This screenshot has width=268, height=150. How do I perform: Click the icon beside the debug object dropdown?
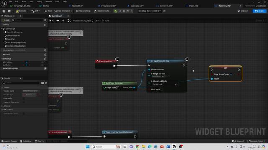[x=165, y=11]
